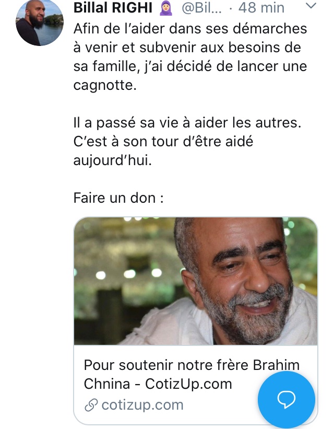334x429 pixels.
Task: Select the hijab emoji next to the name
Action: point(166,8)
